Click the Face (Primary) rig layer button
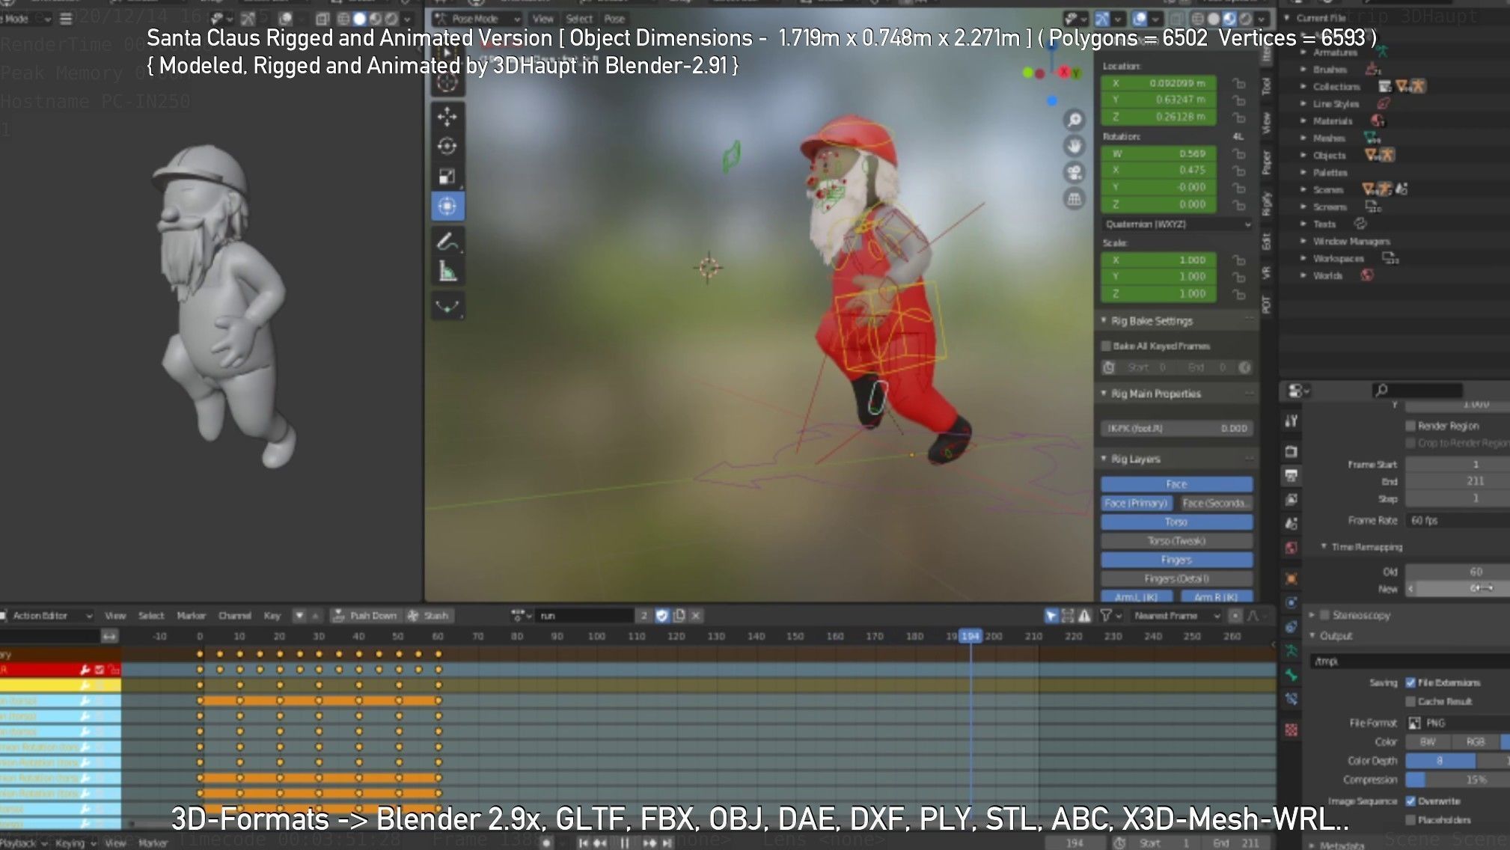 1136,503
